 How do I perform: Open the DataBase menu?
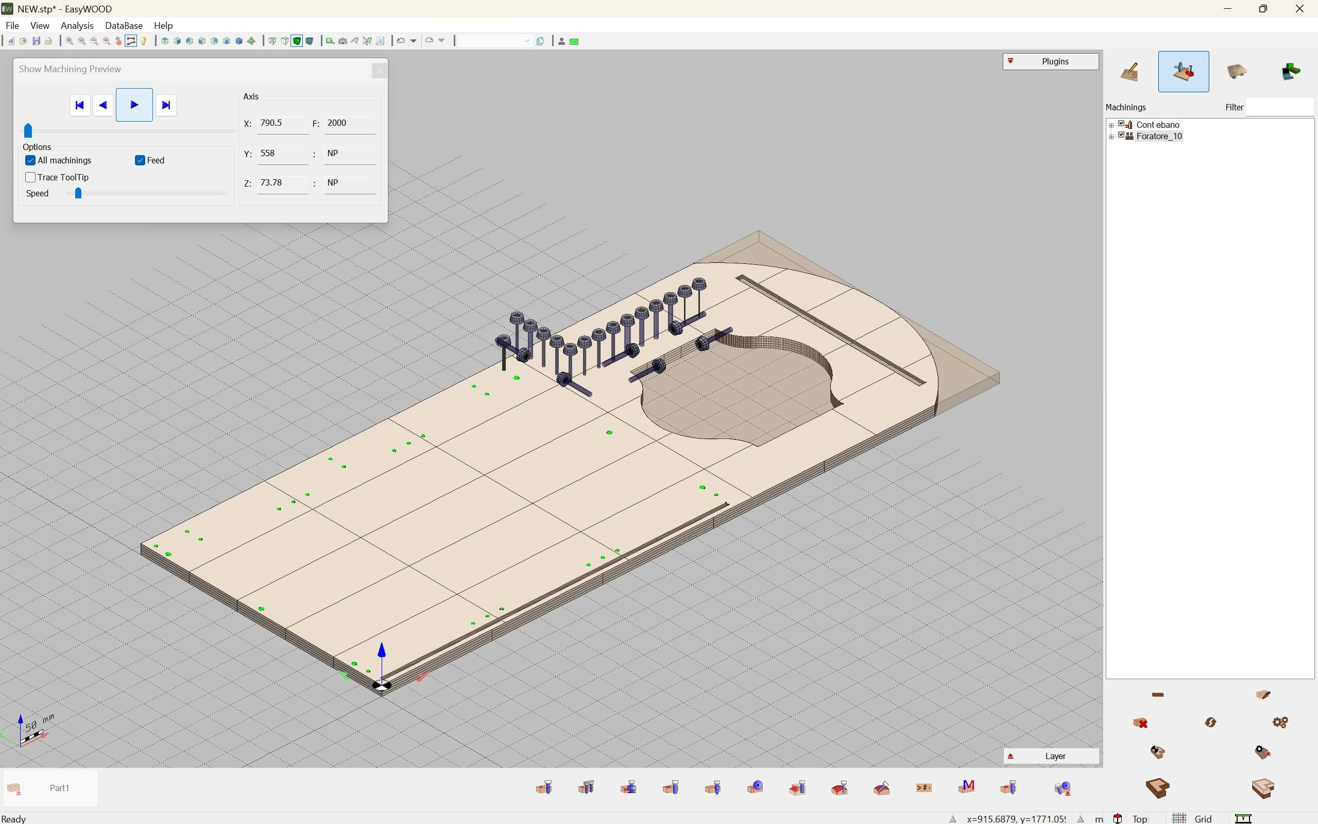pos(124,26)
